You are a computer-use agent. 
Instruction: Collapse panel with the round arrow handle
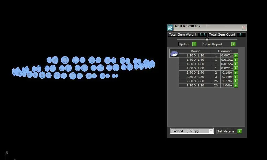(207, 39)
